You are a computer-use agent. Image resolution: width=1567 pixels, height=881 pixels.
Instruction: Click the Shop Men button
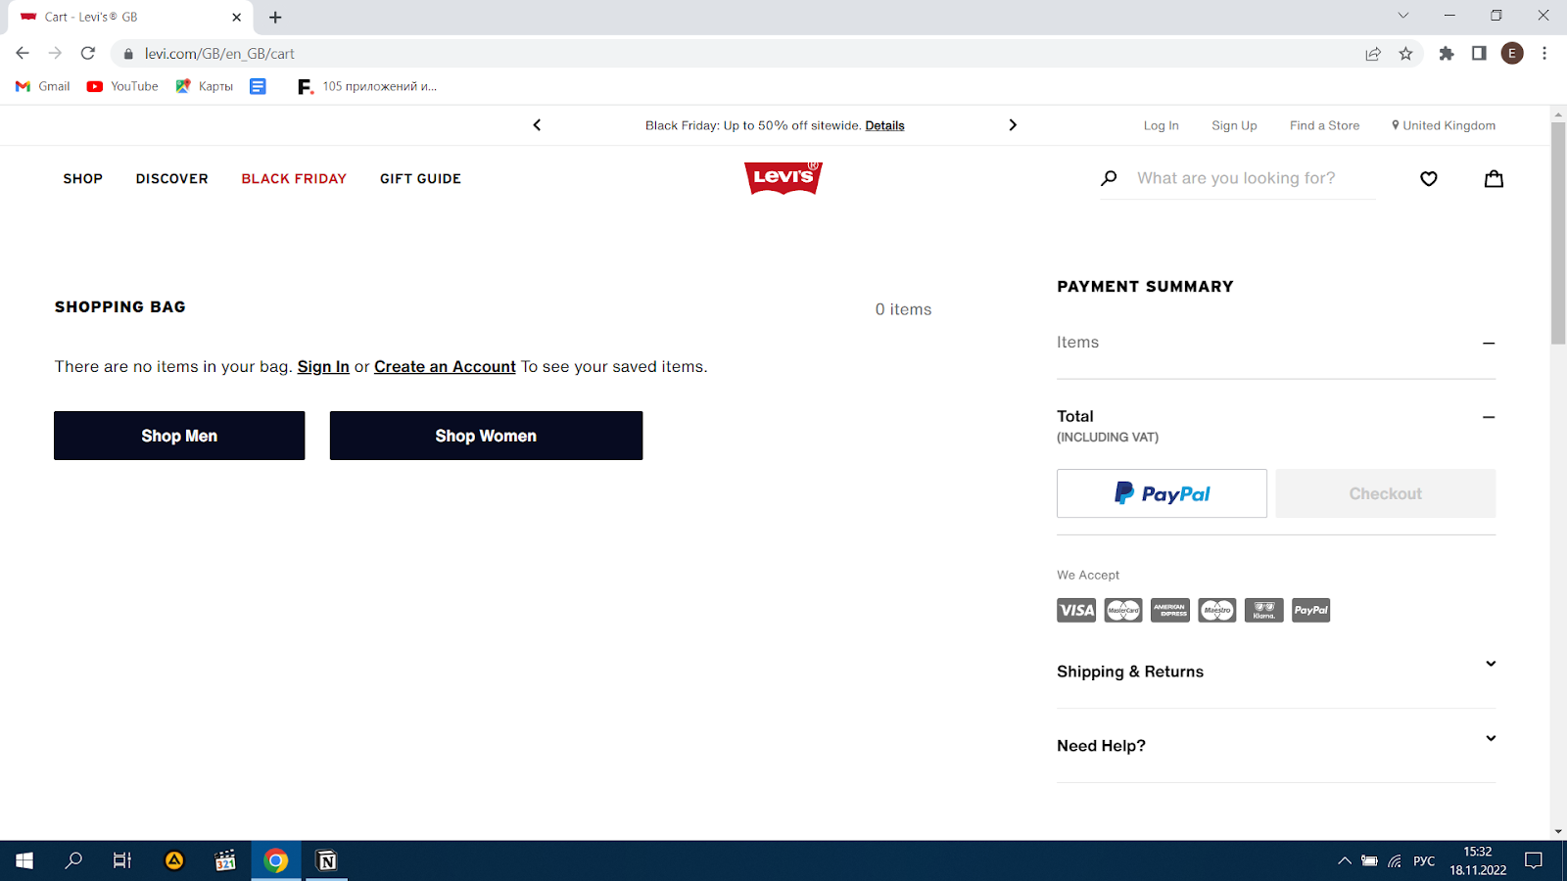point(179,436)
